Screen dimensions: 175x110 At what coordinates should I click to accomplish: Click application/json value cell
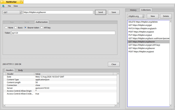(x=42, y=80)
